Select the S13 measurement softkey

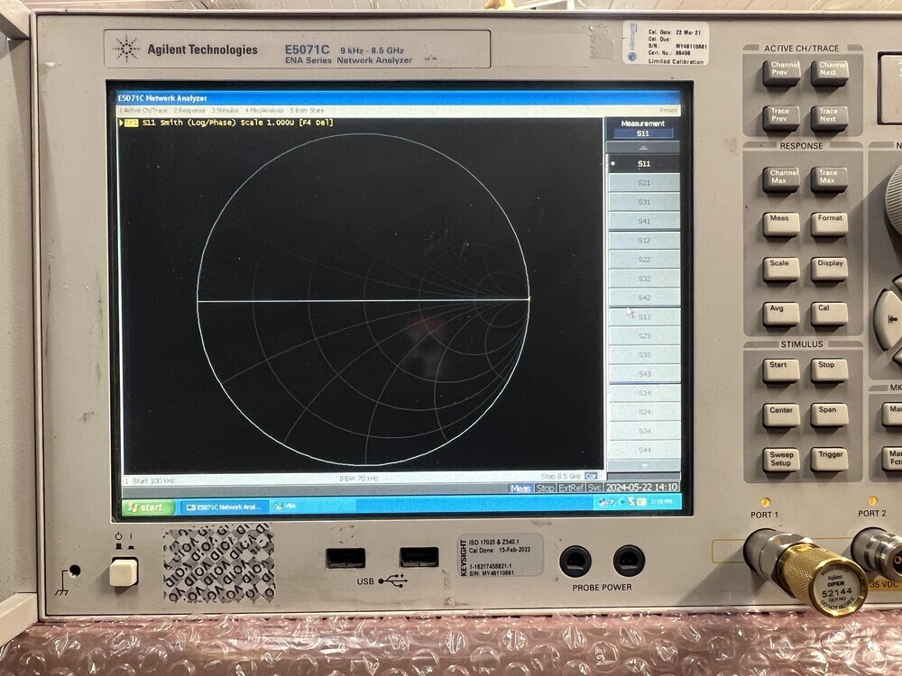pyautogui.click(x=644, y=316)
